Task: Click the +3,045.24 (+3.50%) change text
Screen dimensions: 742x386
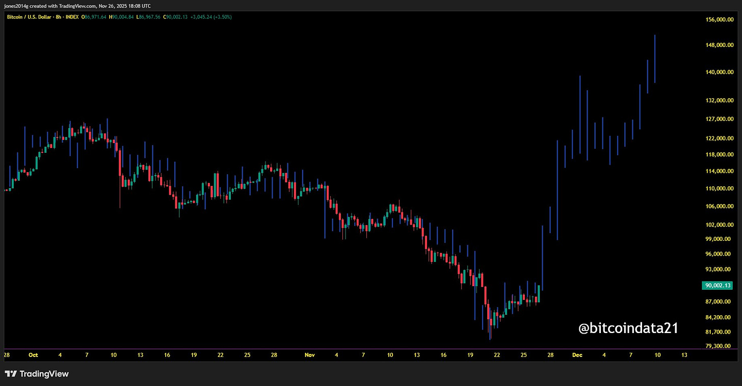Action: coord(210,17)
